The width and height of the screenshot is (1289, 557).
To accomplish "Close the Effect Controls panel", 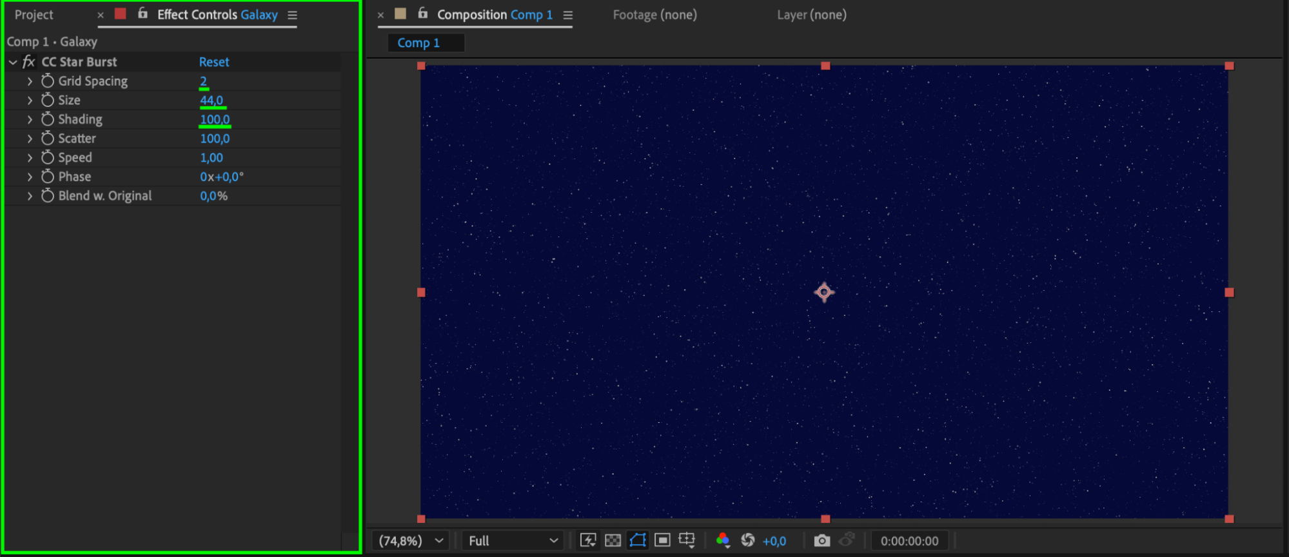I will click(x=101, y=15).
